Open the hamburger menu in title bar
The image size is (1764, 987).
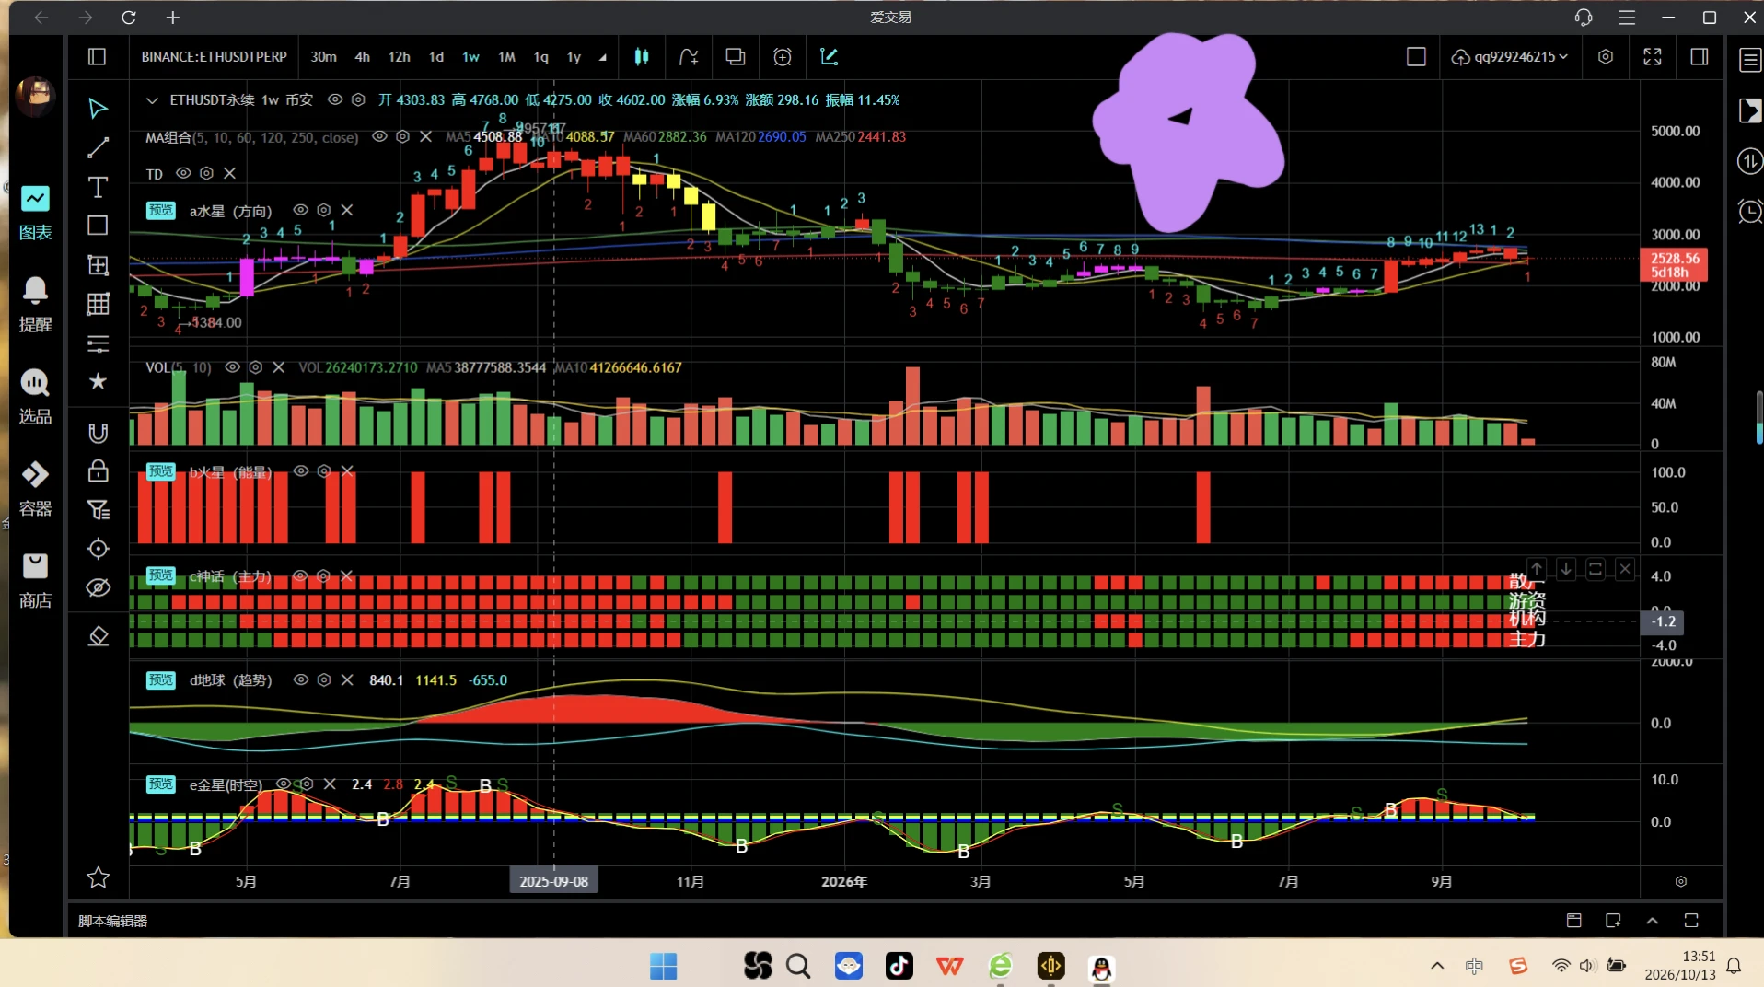[1627, 17]
